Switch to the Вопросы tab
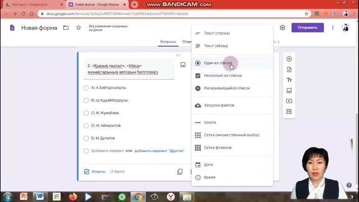Screen dimensions: 359x202 168,42
